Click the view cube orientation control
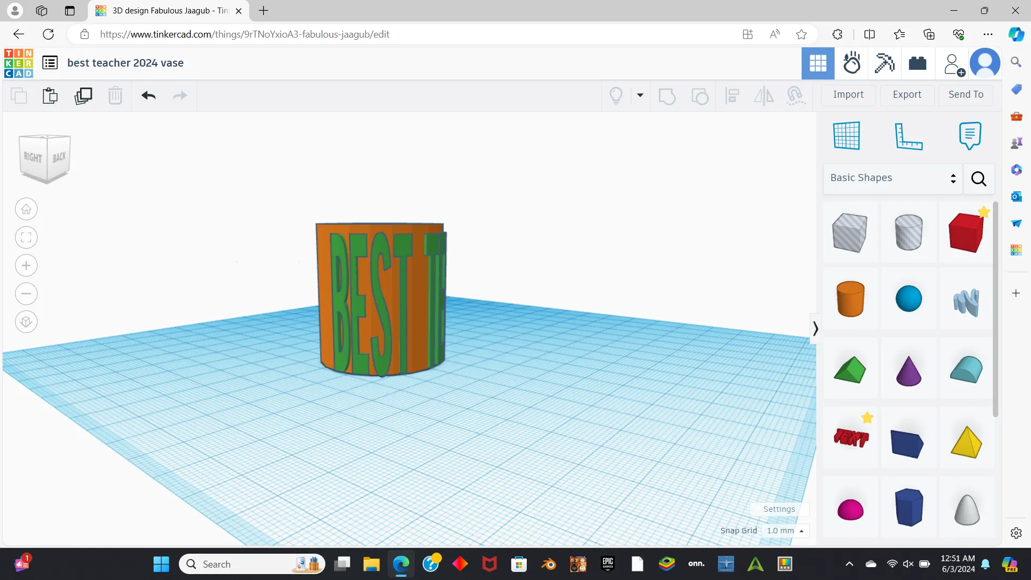 (45, 158)
